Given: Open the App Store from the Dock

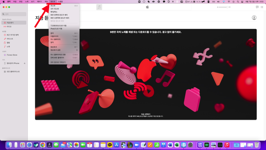Looking at the screenshot, I should (x=117, y=145).
